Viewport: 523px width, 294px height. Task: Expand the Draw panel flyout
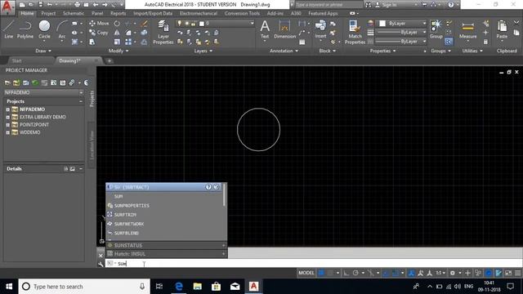[43, 51]
